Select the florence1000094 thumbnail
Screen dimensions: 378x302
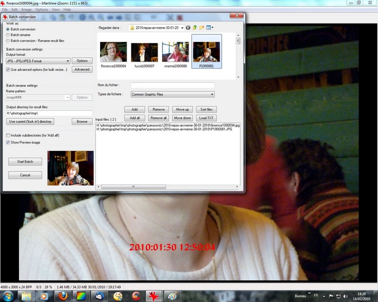tap(113, 55)
